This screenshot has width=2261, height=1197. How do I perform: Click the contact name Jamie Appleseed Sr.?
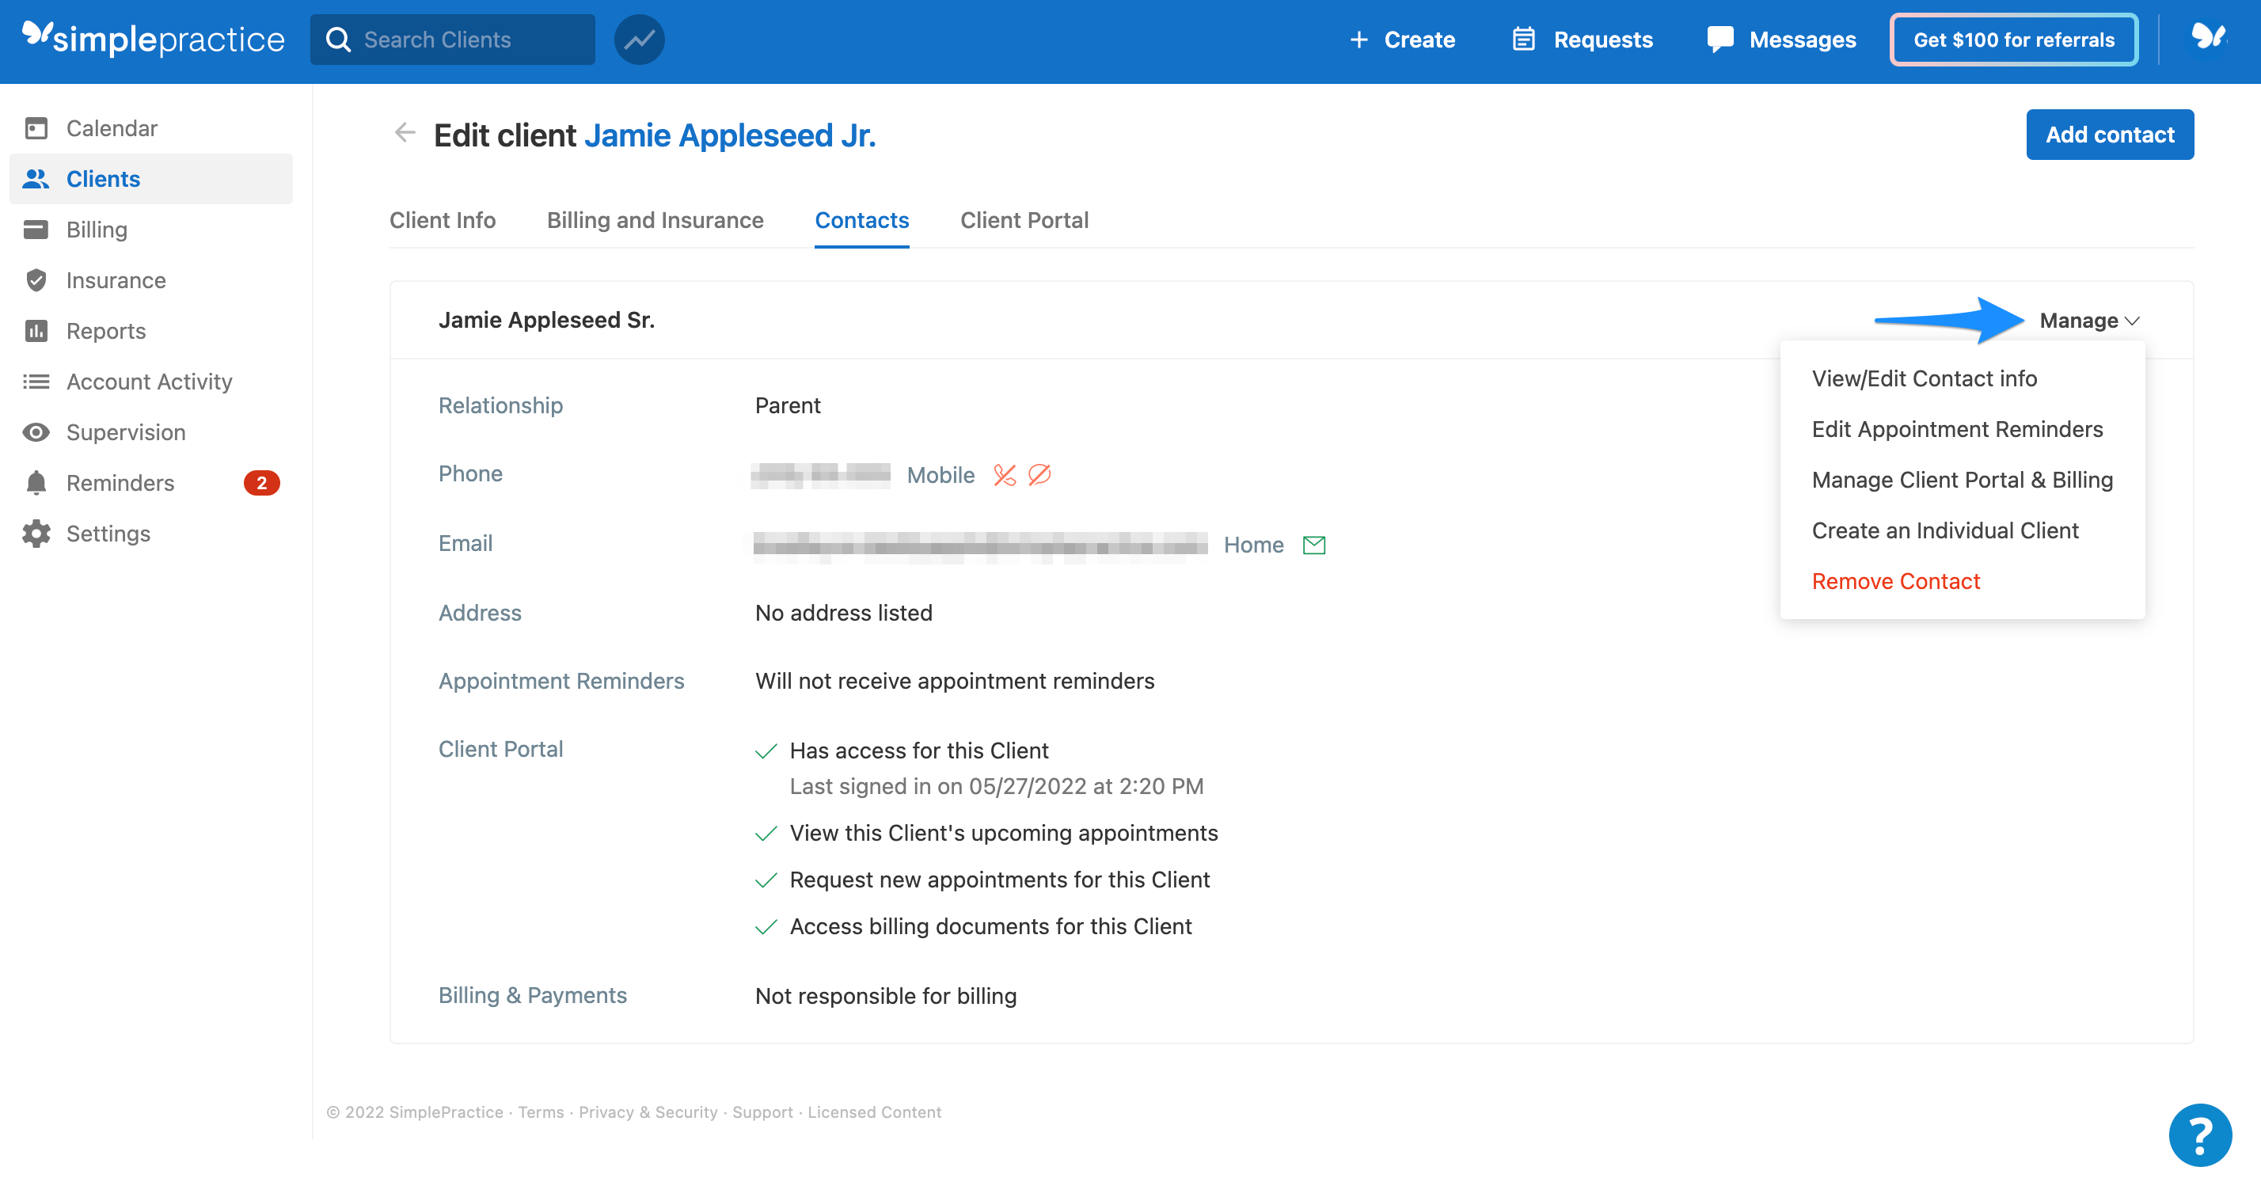(546, 321)
